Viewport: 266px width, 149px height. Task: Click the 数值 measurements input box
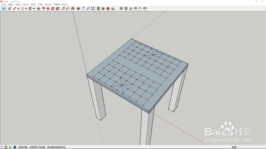(x=251, y=147)
